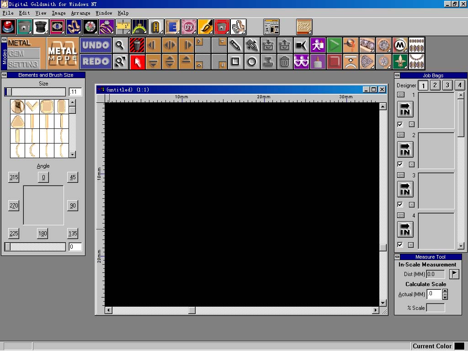This screenshot has height=351, width=468.
Task: Switch to SETTING mode
Action: pyautogui.click(x=24, y=64)
